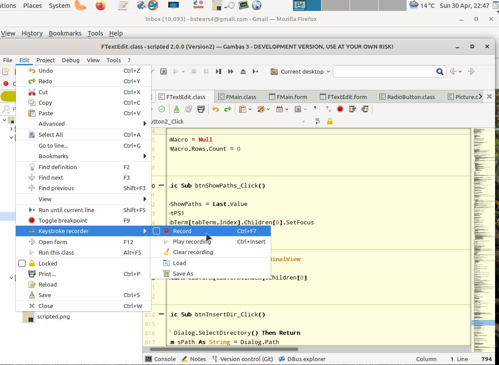
Task: Click the editor undo arrow icon
Action: (216, 109)
